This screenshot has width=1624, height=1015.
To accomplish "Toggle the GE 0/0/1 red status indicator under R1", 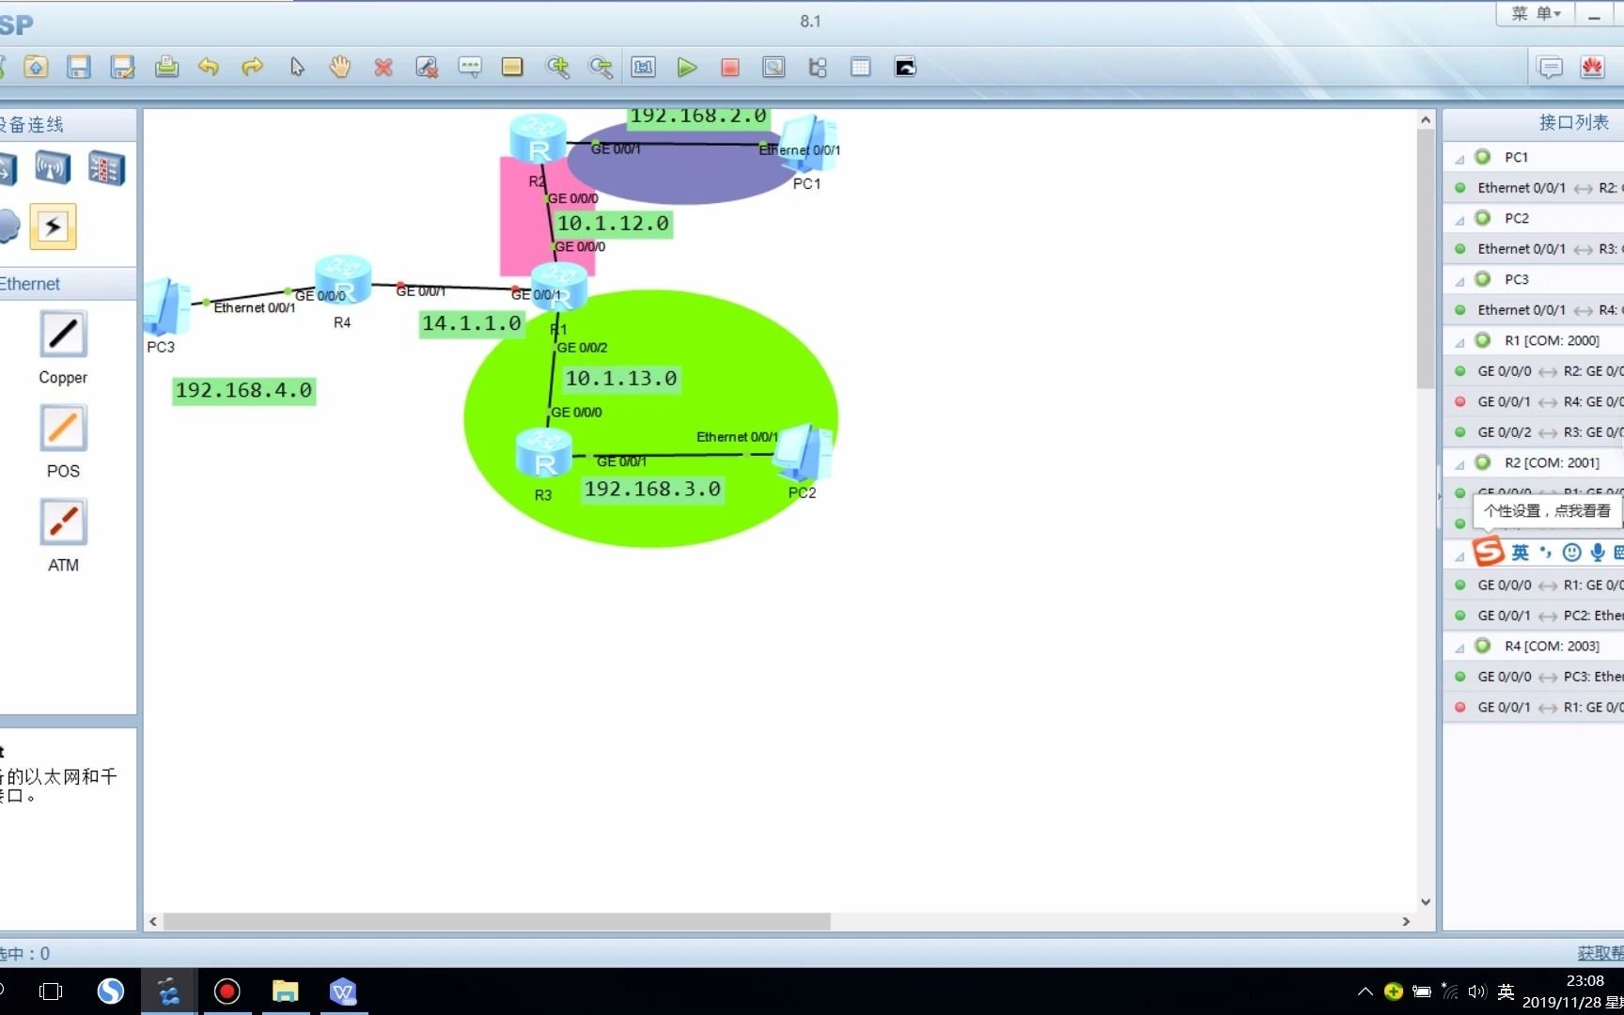I will click(x=1460, y=401).
